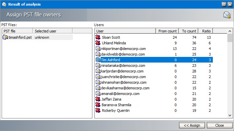Select the karljordan@democorp.com user row
234x131 pixels.
154,71
